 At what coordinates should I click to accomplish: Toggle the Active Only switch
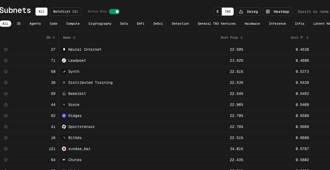(x=114, y=12)
